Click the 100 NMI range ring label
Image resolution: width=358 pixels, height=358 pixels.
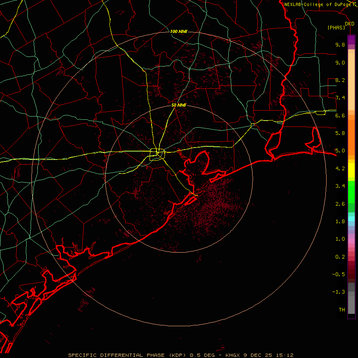179,31
